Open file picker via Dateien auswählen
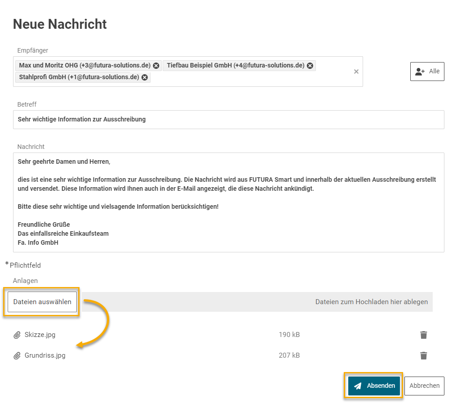The width and height of the screenshot is (457, 413). (42, 302)
